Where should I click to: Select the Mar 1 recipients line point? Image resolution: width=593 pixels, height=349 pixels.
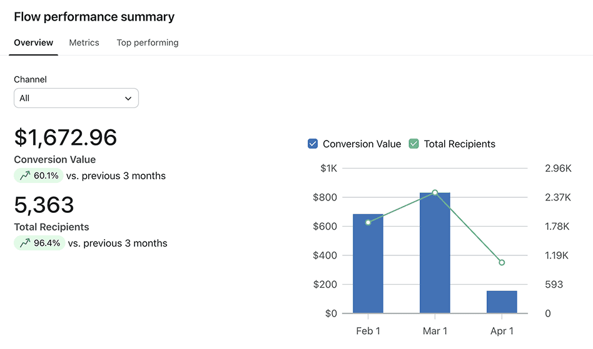coord(435,192)
